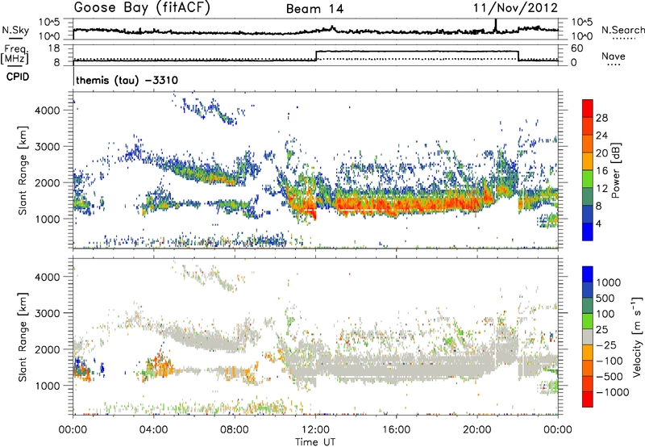Viewport: 645px width, 447px height.
Task: Click the 'Goose Bay (fitACF)' plot title
Action: point(142,8)
